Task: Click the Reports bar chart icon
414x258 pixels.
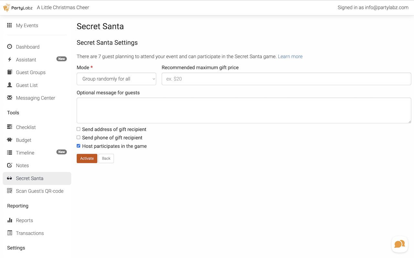Action: [10, 220]
